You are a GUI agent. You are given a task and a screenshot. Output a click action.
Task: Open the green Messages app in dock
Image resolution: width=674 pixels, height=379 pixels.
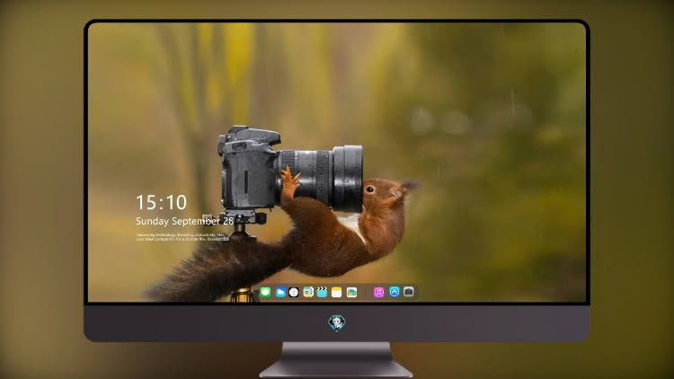point(266,292)
